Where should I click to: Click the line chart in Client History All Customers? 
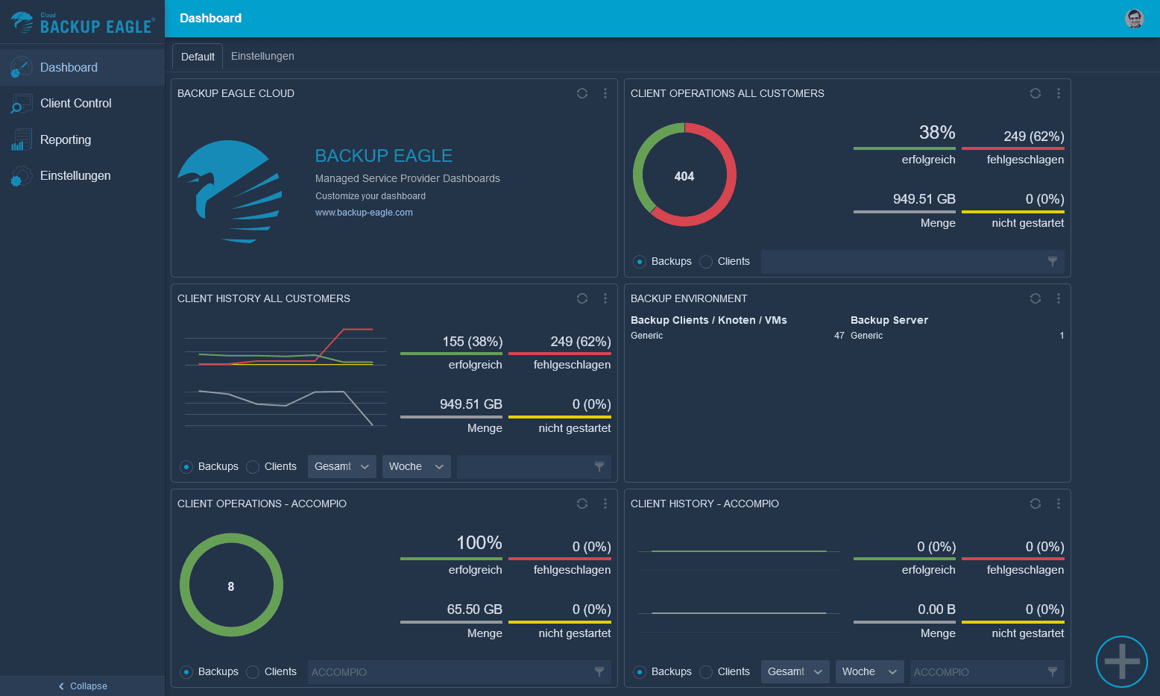(286, 377)
